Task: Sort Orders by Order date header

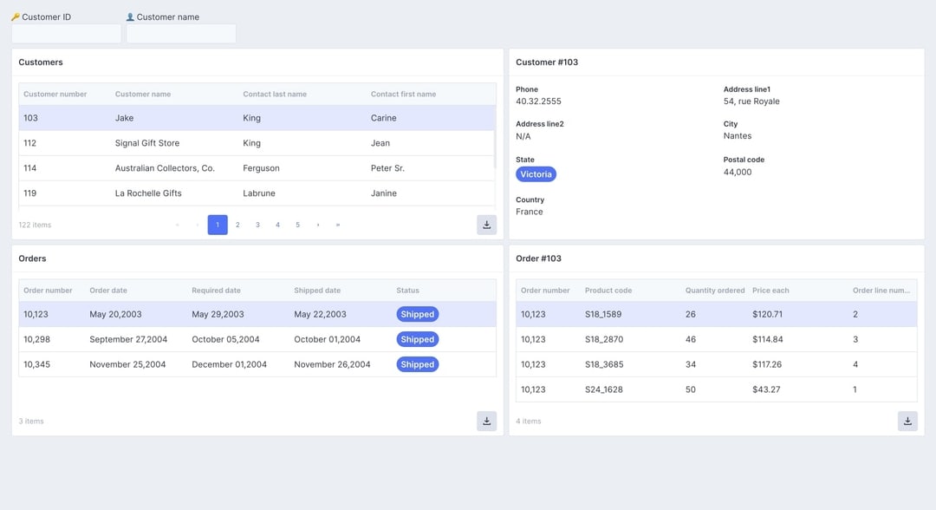Action: click(x=108, y=291)
